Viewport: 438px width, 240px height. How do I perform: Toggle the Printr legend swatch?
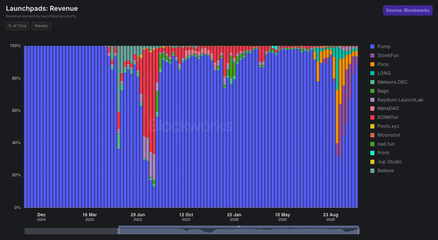pos(372,153)
